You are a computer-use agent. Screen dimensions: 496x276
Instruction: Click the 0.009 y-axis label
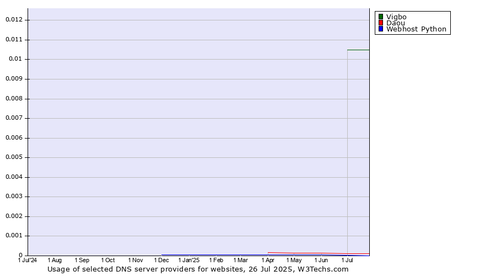(x=14, y=78)
